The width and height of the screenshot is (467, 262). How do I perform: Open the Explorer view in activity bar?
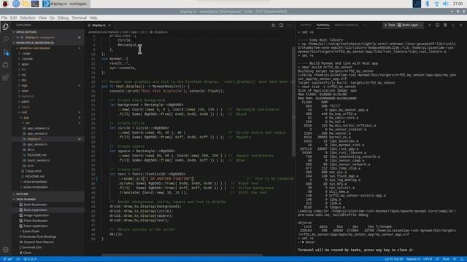point(5,27)
